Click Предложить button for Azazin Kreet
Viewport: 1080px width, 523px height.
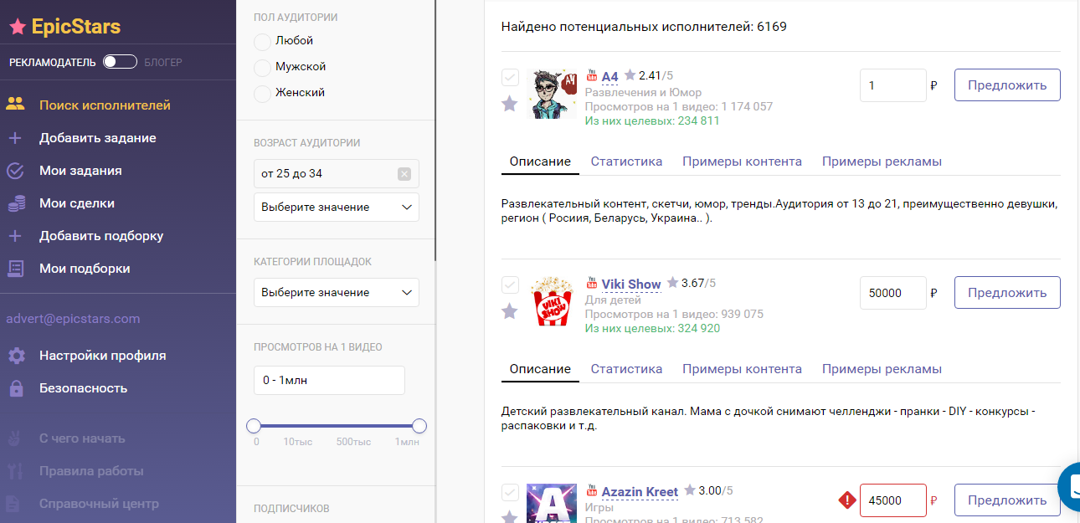click(1007, 500)
